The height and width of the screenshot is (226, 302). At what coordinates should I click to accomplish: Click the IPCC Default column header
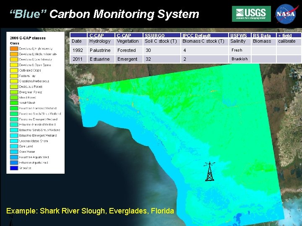[204, 35]
